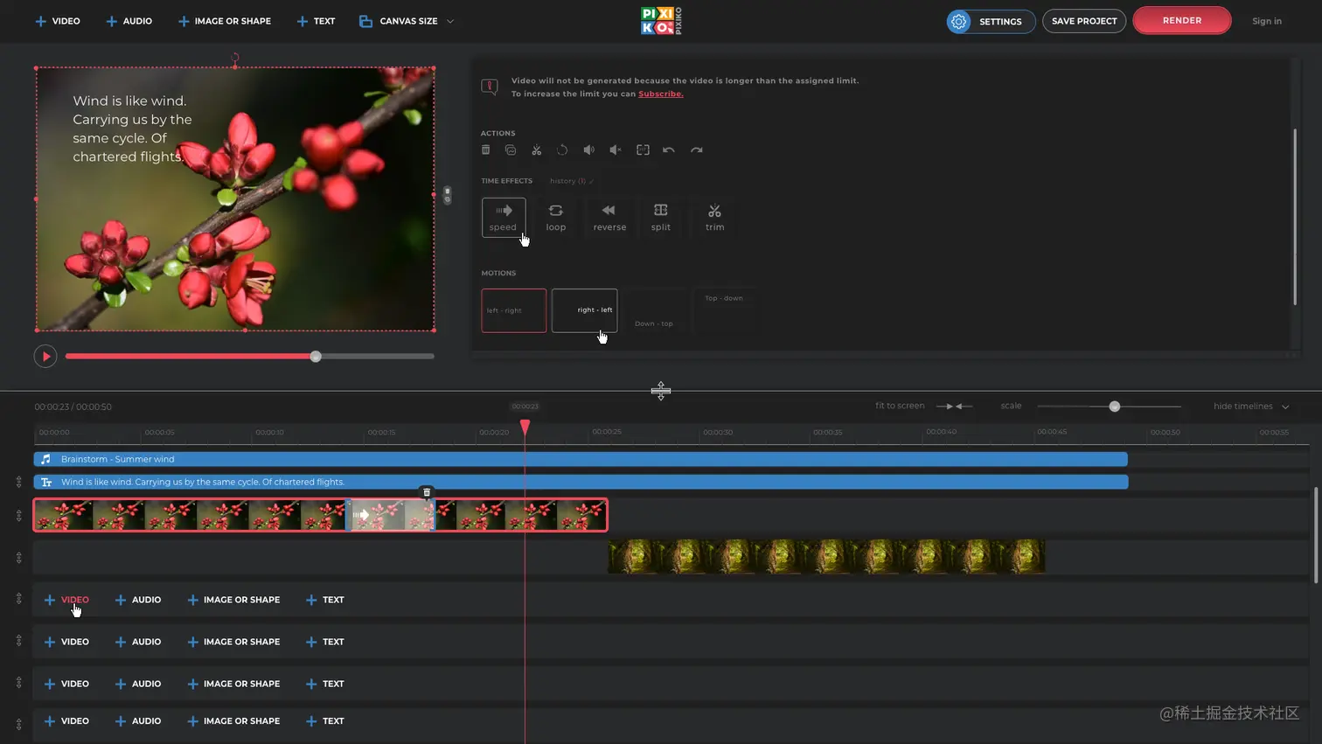This screenshot has height=744, width=1322.
Task: Apply the reverse time effect
Action: tap(609, 217)
